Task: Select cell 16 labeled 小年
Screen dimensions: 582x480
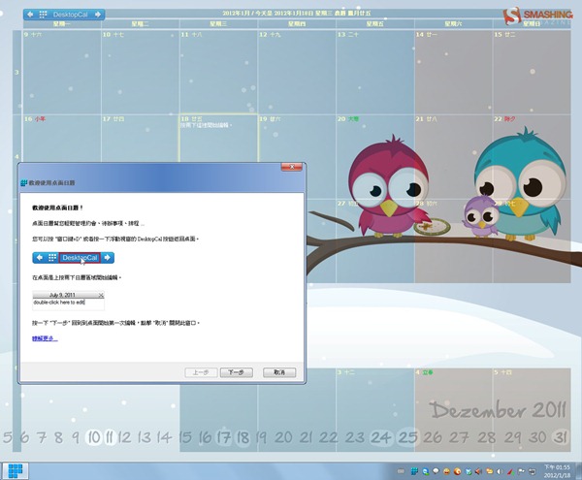Action: point(62,139)
